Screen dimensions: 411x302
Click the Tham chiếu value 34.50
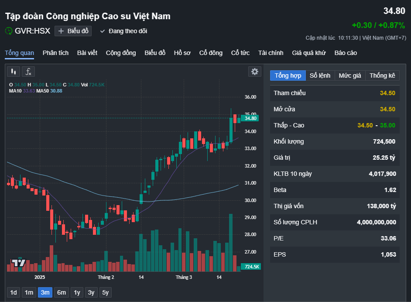click(x=388, y=93)
